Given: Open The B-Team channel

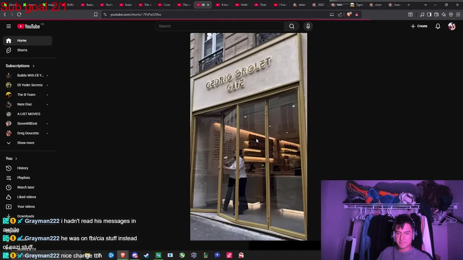Looking at the screenshot, I should pos(27,95).
